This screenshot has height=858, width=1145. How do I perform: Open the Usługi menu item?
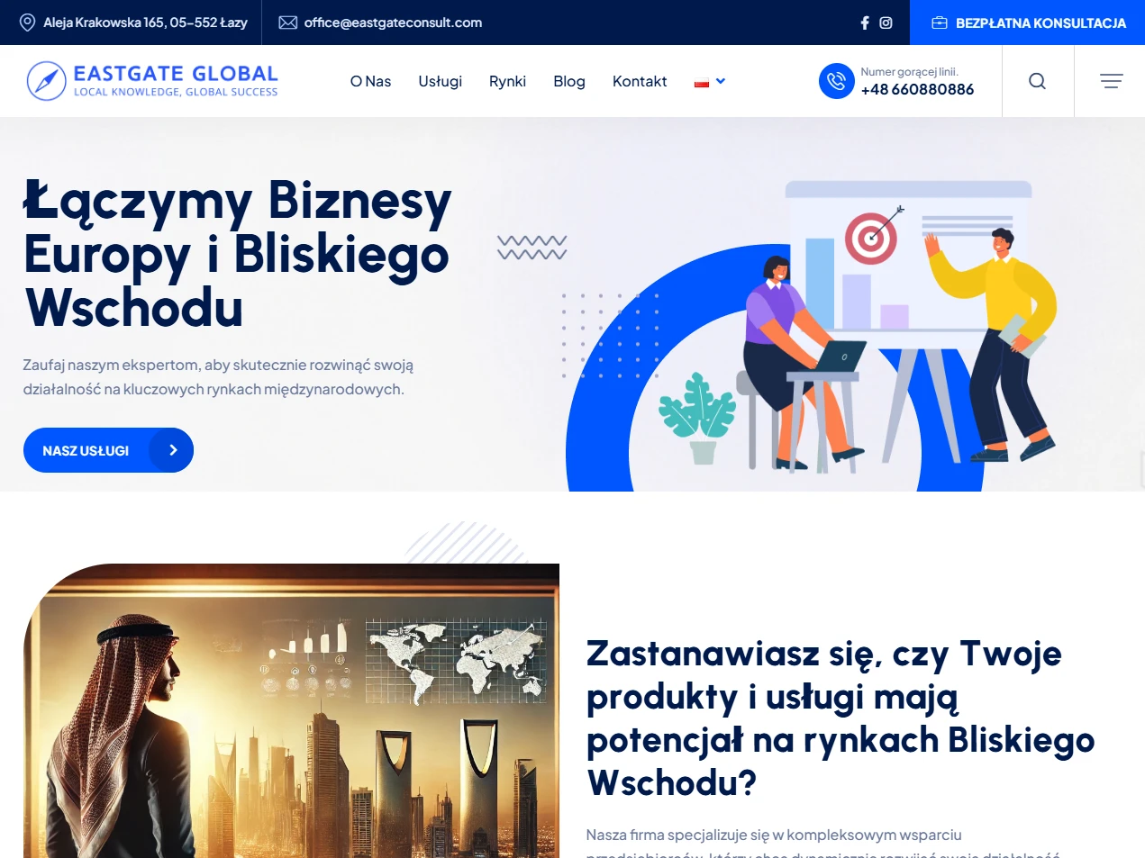tap(441, 81)
